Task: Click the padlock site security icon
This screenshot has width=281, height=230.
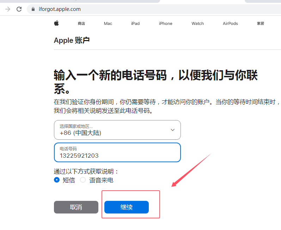Action: click(33, 9)
